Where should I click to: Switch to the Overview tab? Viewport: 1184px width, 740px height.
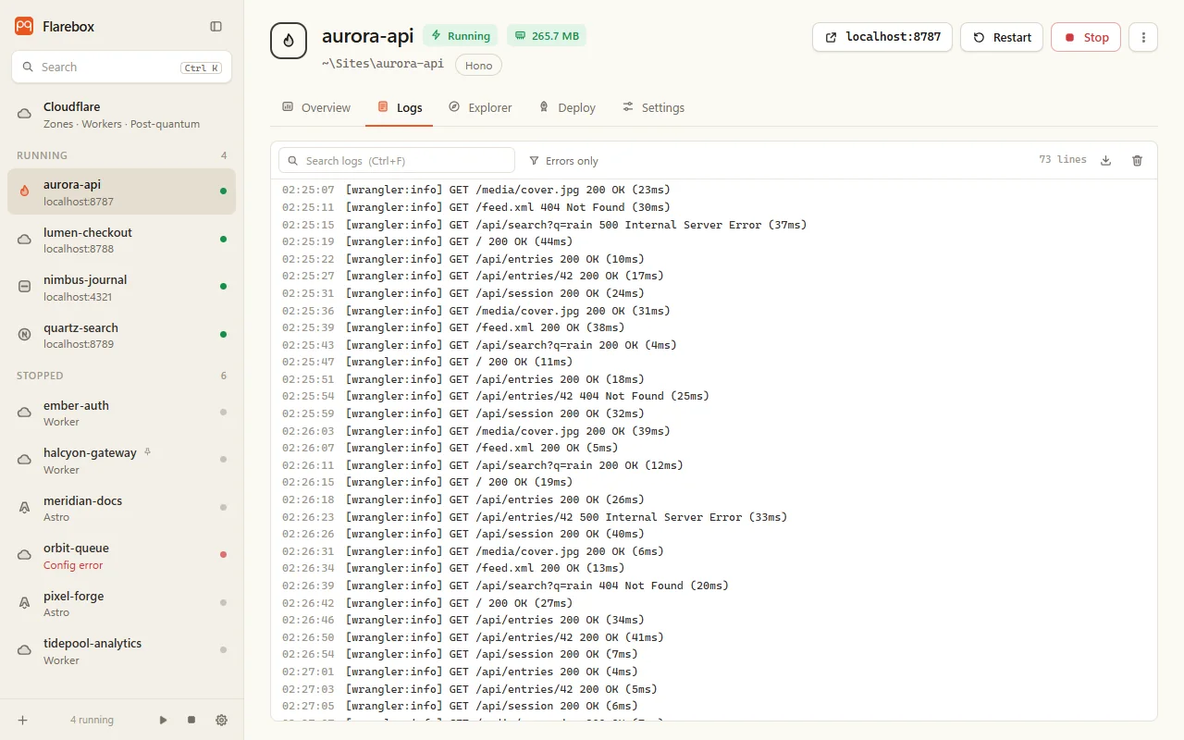[x=316, y=108]
